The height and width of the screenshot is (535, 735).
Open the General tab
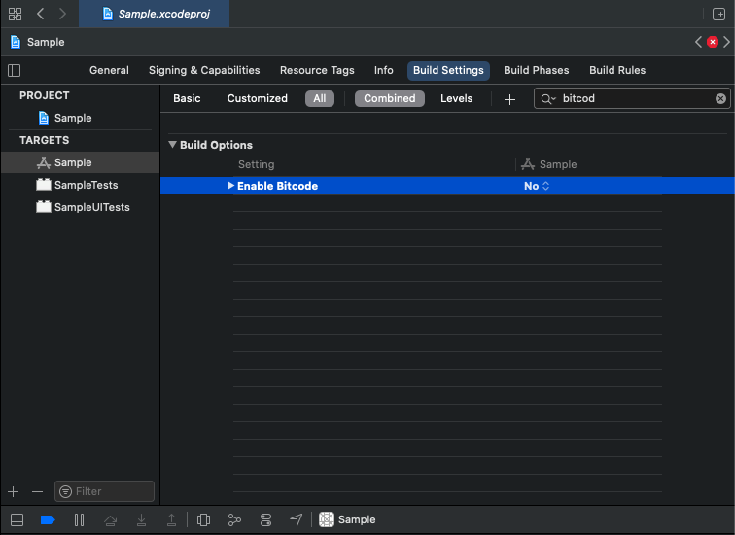tap(109, 70)
